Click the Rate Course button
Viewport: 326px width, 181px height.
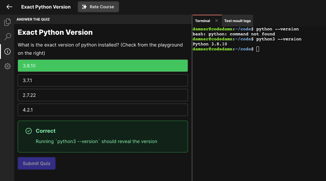tap(98, 7)
